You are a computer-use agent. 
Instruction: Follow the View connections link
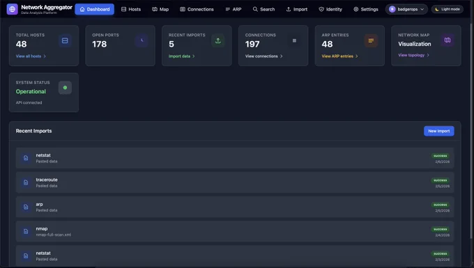264,56
